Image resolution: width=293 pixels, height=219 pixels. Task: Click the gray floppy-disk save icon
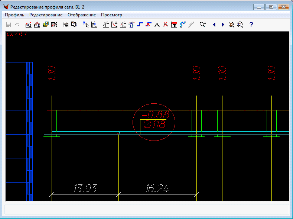click(9, 25)
